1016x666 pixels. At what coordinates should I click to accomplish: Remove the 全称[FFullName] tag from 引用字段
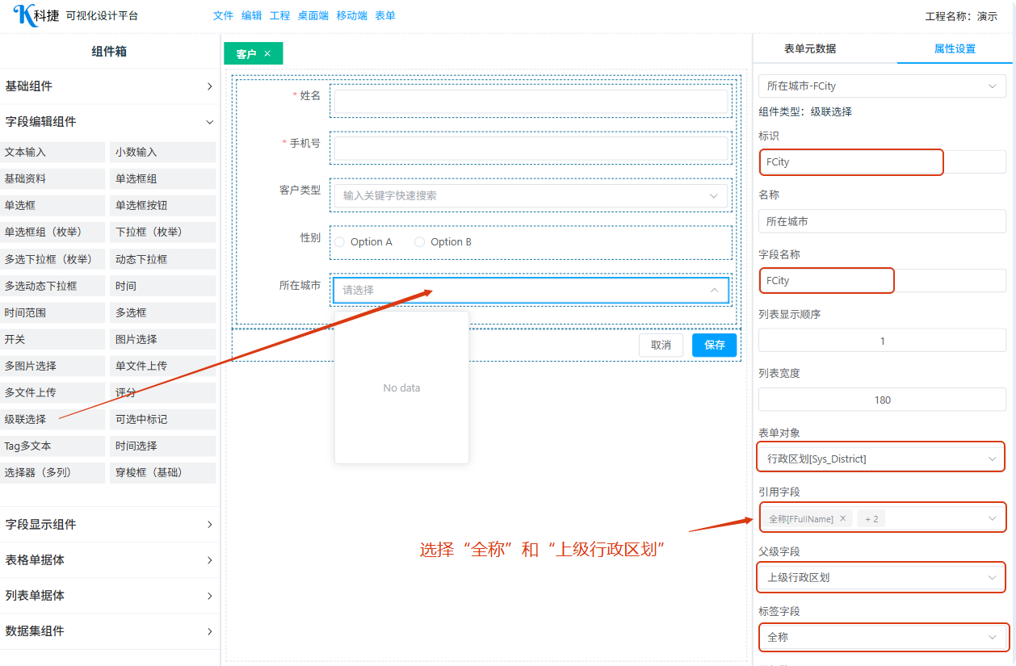(x=843, y=519)
